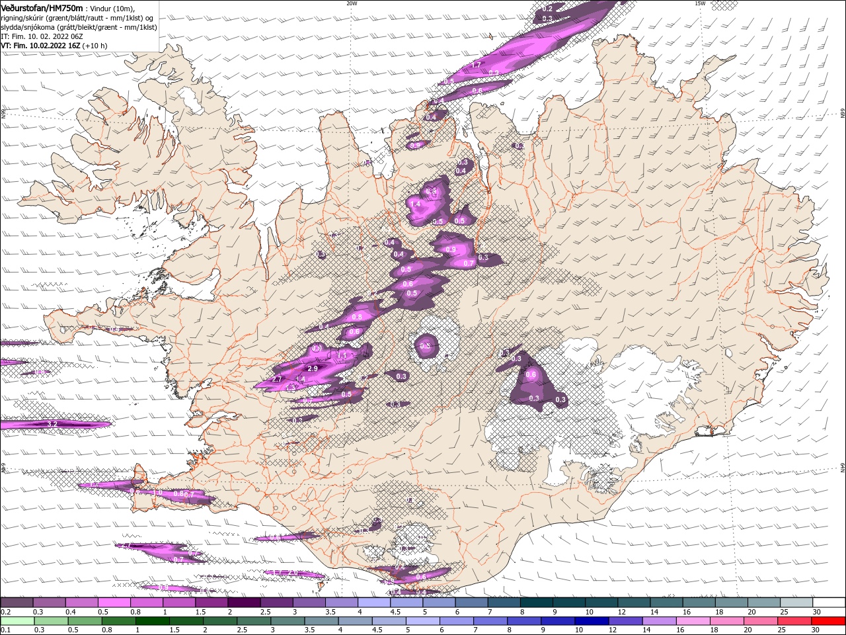
Task: Click the light pink 16–18 rain legend swatch
Action: point(693,621)
